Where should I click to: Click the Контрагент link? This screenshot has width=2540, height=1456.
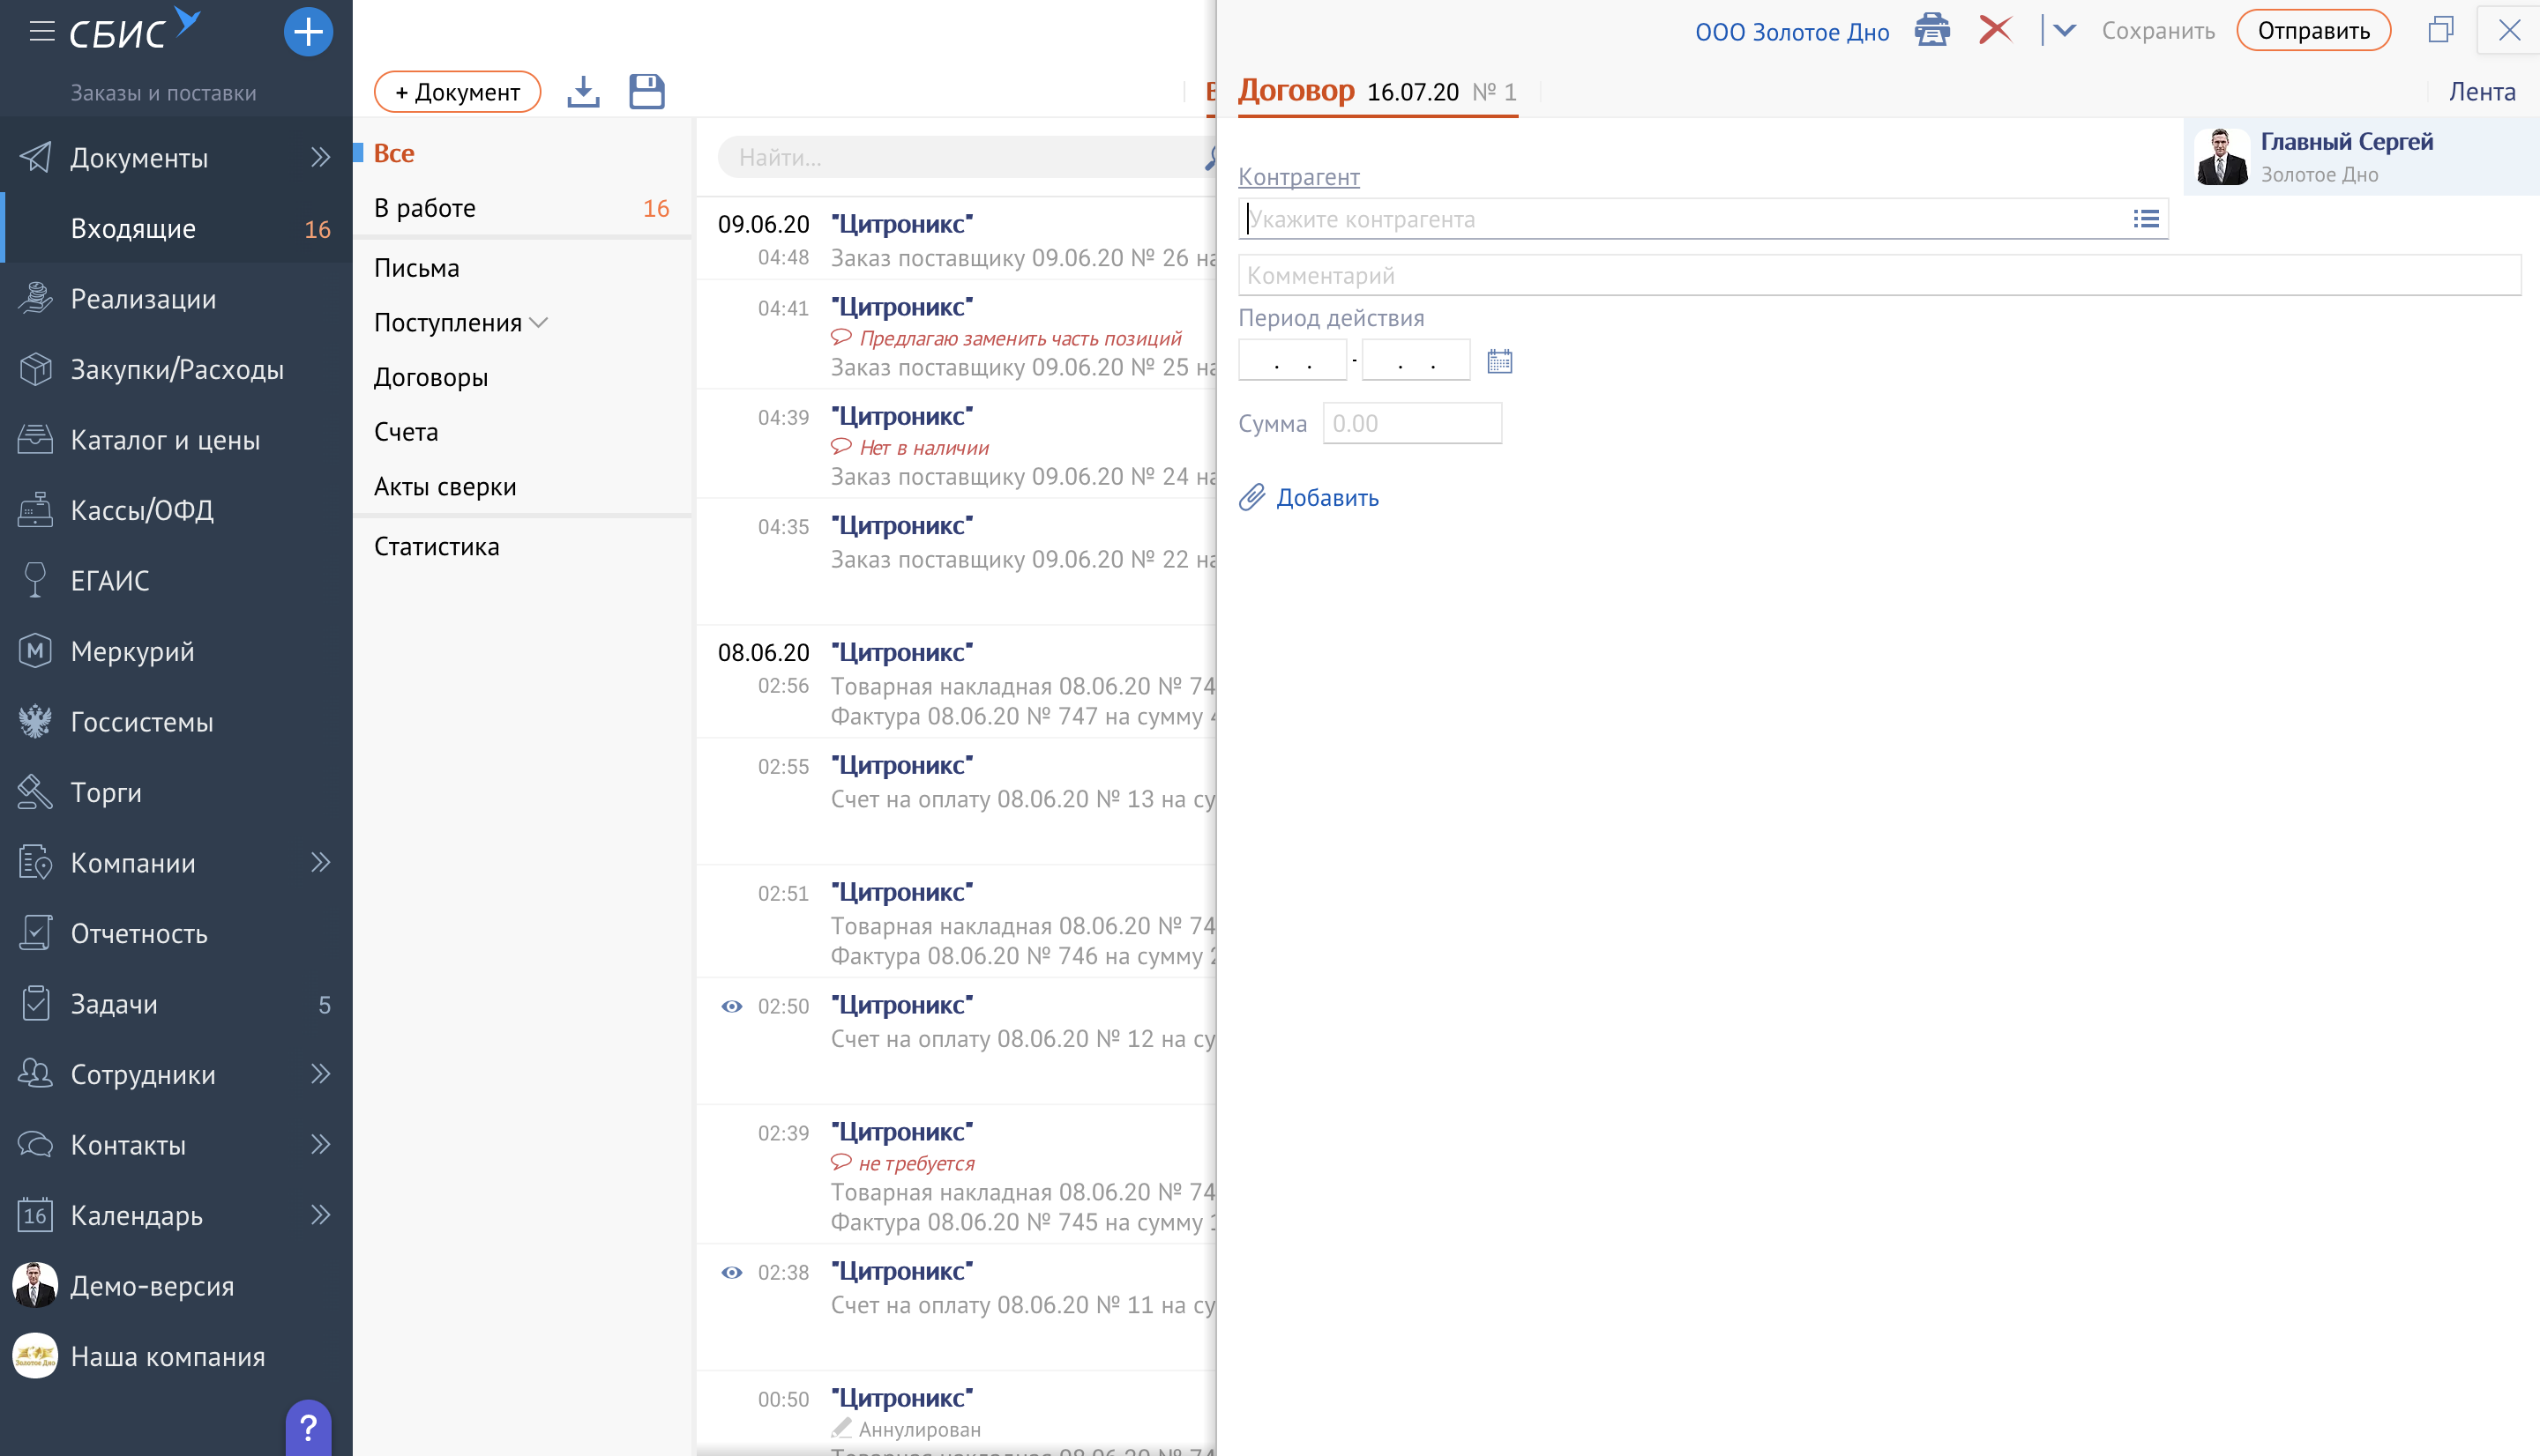[1298, 177]
